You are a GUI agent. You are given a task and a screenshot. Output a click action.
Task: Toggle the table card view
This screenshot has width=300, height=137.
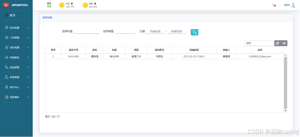[284, 43]
